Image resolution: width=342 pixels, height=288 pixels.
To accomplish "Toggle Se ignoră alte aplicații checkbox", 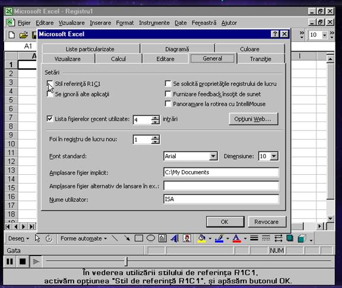I will click(50, 94).
